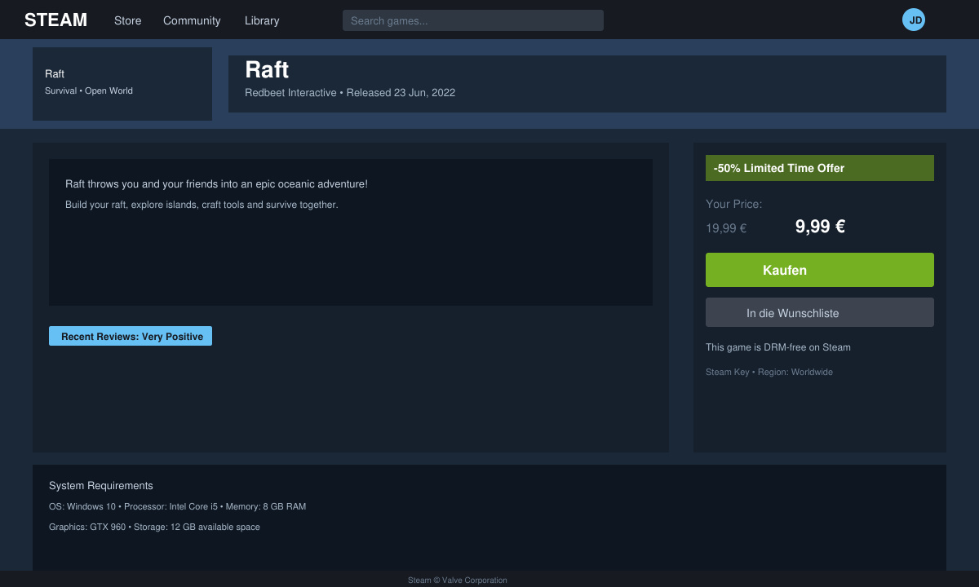Open the Store menu
Screen dimensions: 979x587
pyautogui.click(x=128, y=20)
